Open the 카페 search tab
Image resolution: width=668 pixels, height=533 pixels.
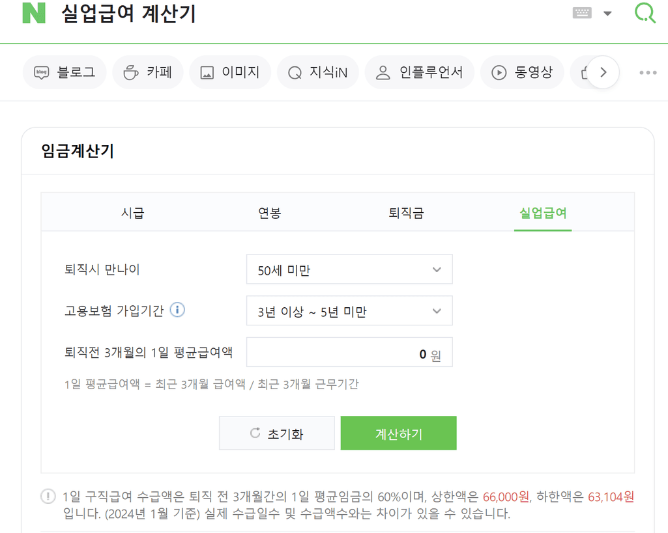pyautogui.click(x=148, y=72)
